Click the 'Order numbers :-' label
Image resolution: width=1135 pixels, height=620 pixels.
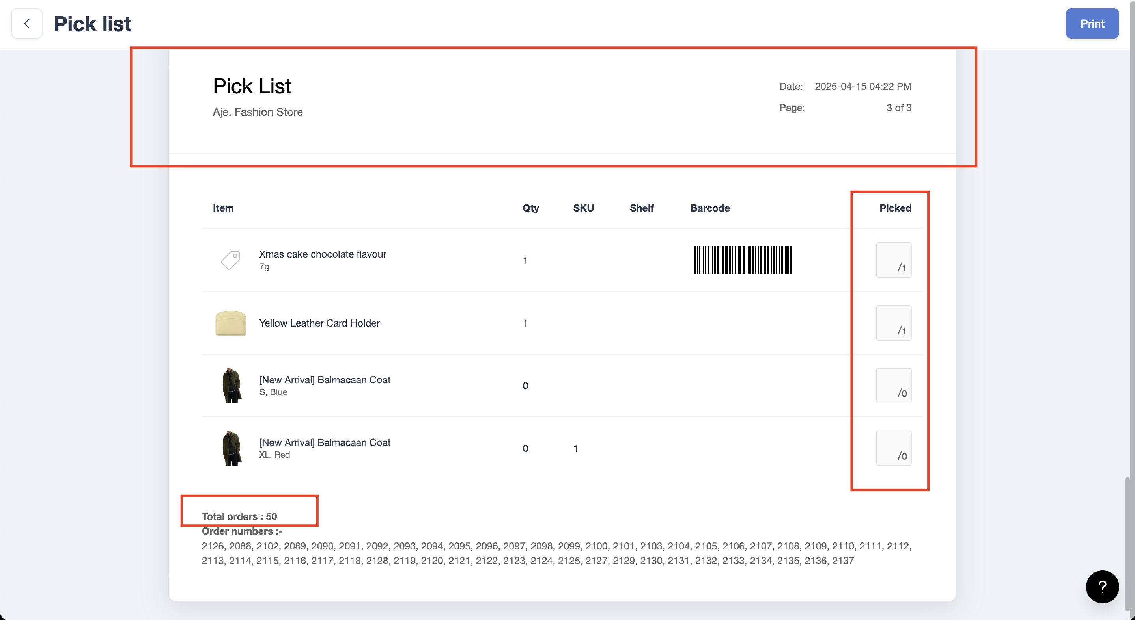pyautogui.click(x=241, y=531)
